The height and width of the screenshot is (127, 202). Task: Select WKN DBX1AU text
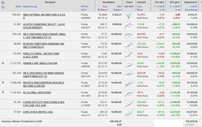(86, 37)
